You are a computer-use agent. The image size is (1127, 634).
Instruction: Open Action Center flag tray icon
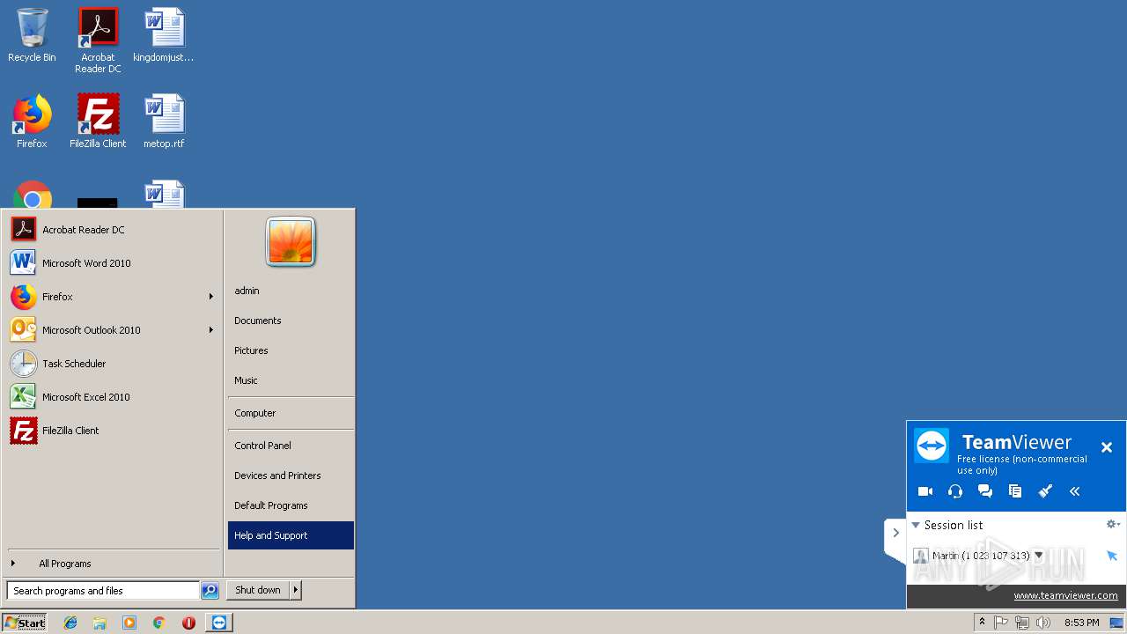tap(1001, 623)
